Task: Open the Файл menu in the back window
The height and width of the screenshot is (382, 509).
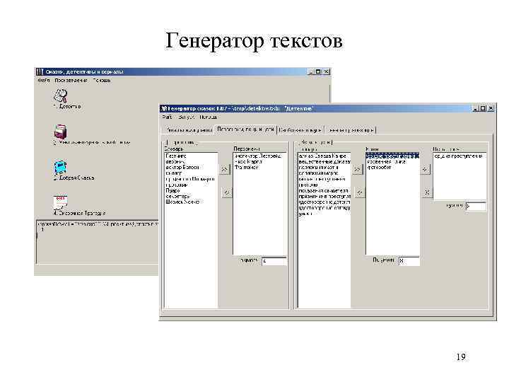Action: (x=44, y=80)
